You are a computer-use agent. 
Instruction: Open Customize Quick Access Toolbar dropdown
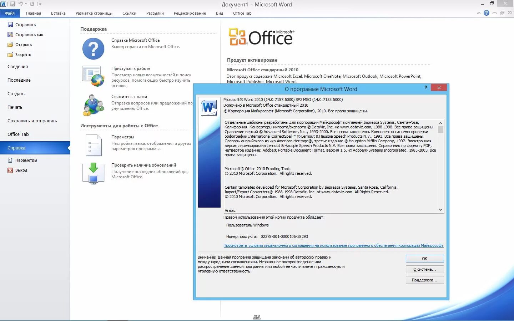(x=40, y=4)
